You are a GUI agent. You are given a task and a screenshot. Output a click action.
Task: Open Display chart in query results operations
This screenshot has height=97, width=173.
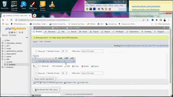pyautogui.click(x=70, y=82)
